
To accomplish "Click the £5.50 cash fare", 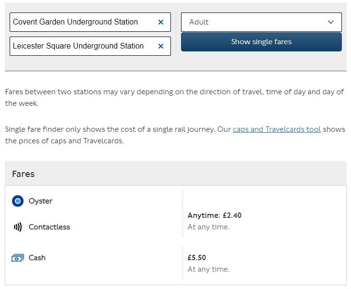I will click(x=197, y=258).
